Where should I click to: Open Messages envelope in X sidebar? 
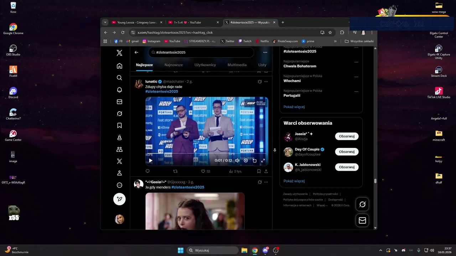point(119,102)
